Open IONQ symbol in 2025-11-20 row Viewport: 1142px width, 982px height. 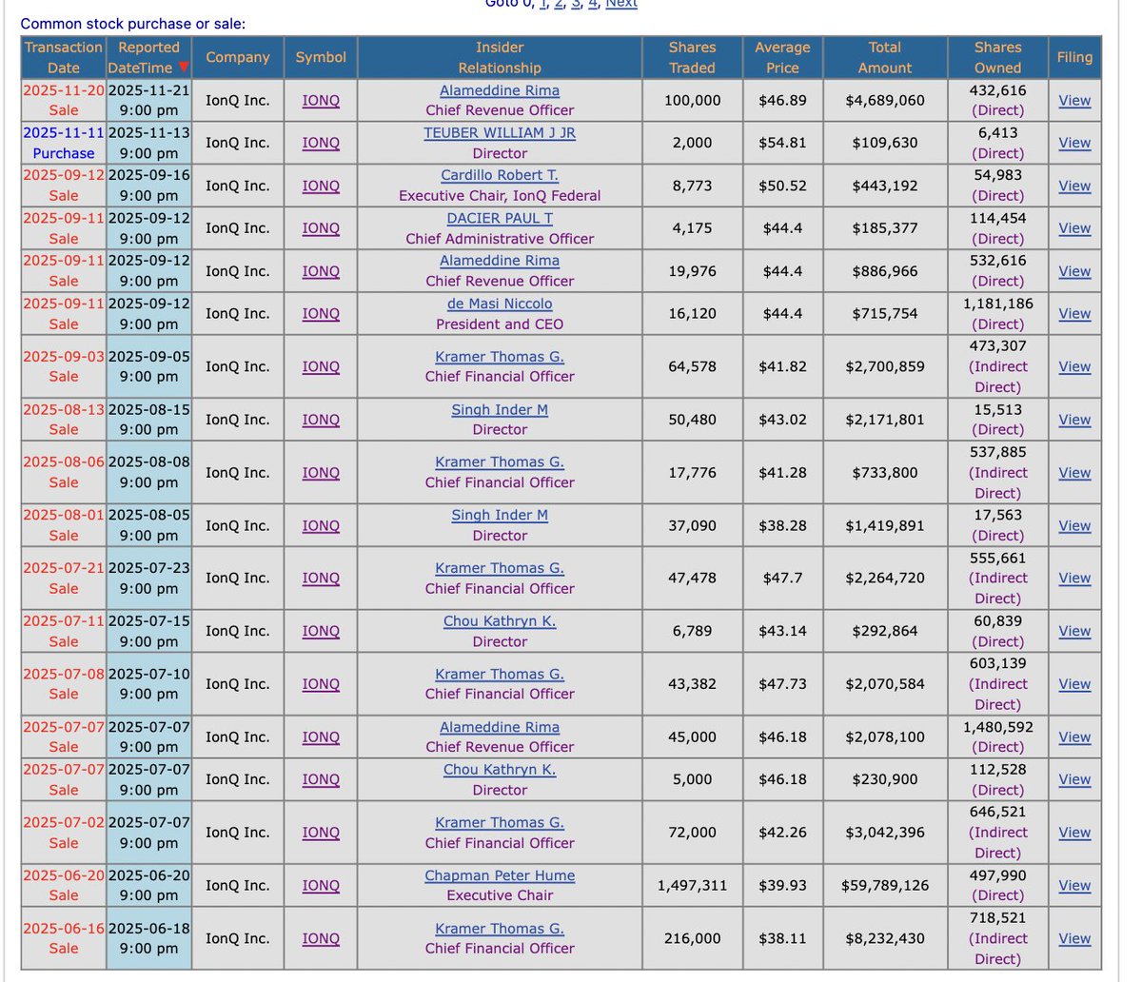(321, 100)
